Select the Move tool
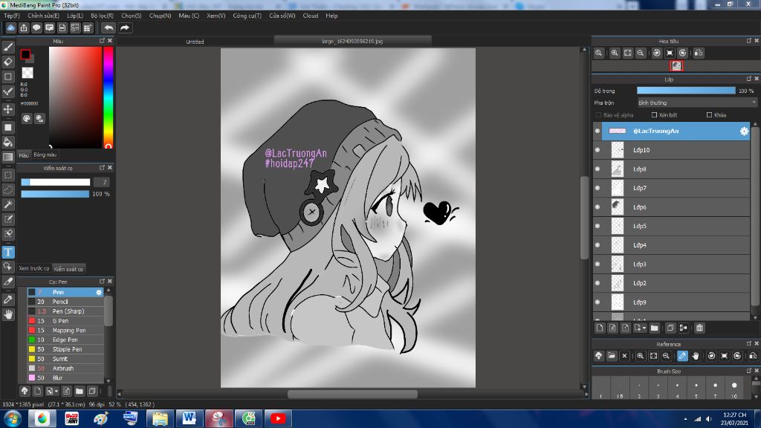The width and height of the screenshot is (761, 428). tap(8, 109)
